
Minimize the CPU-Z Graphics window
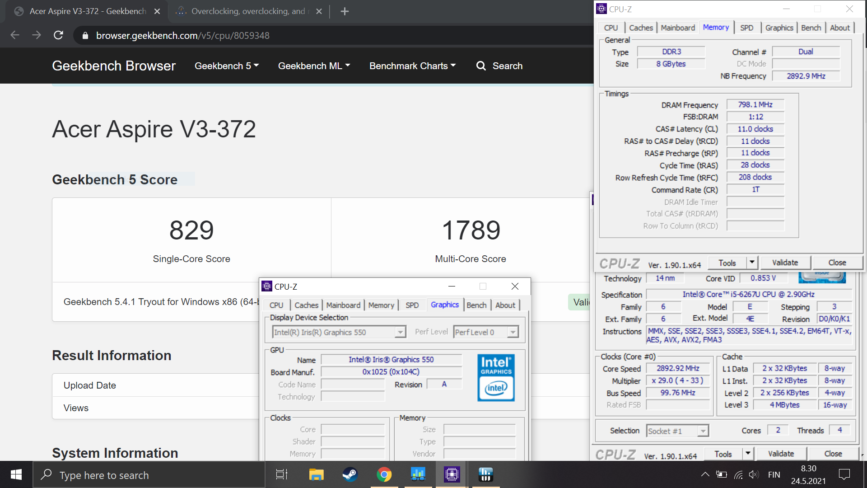pos(452,286)
